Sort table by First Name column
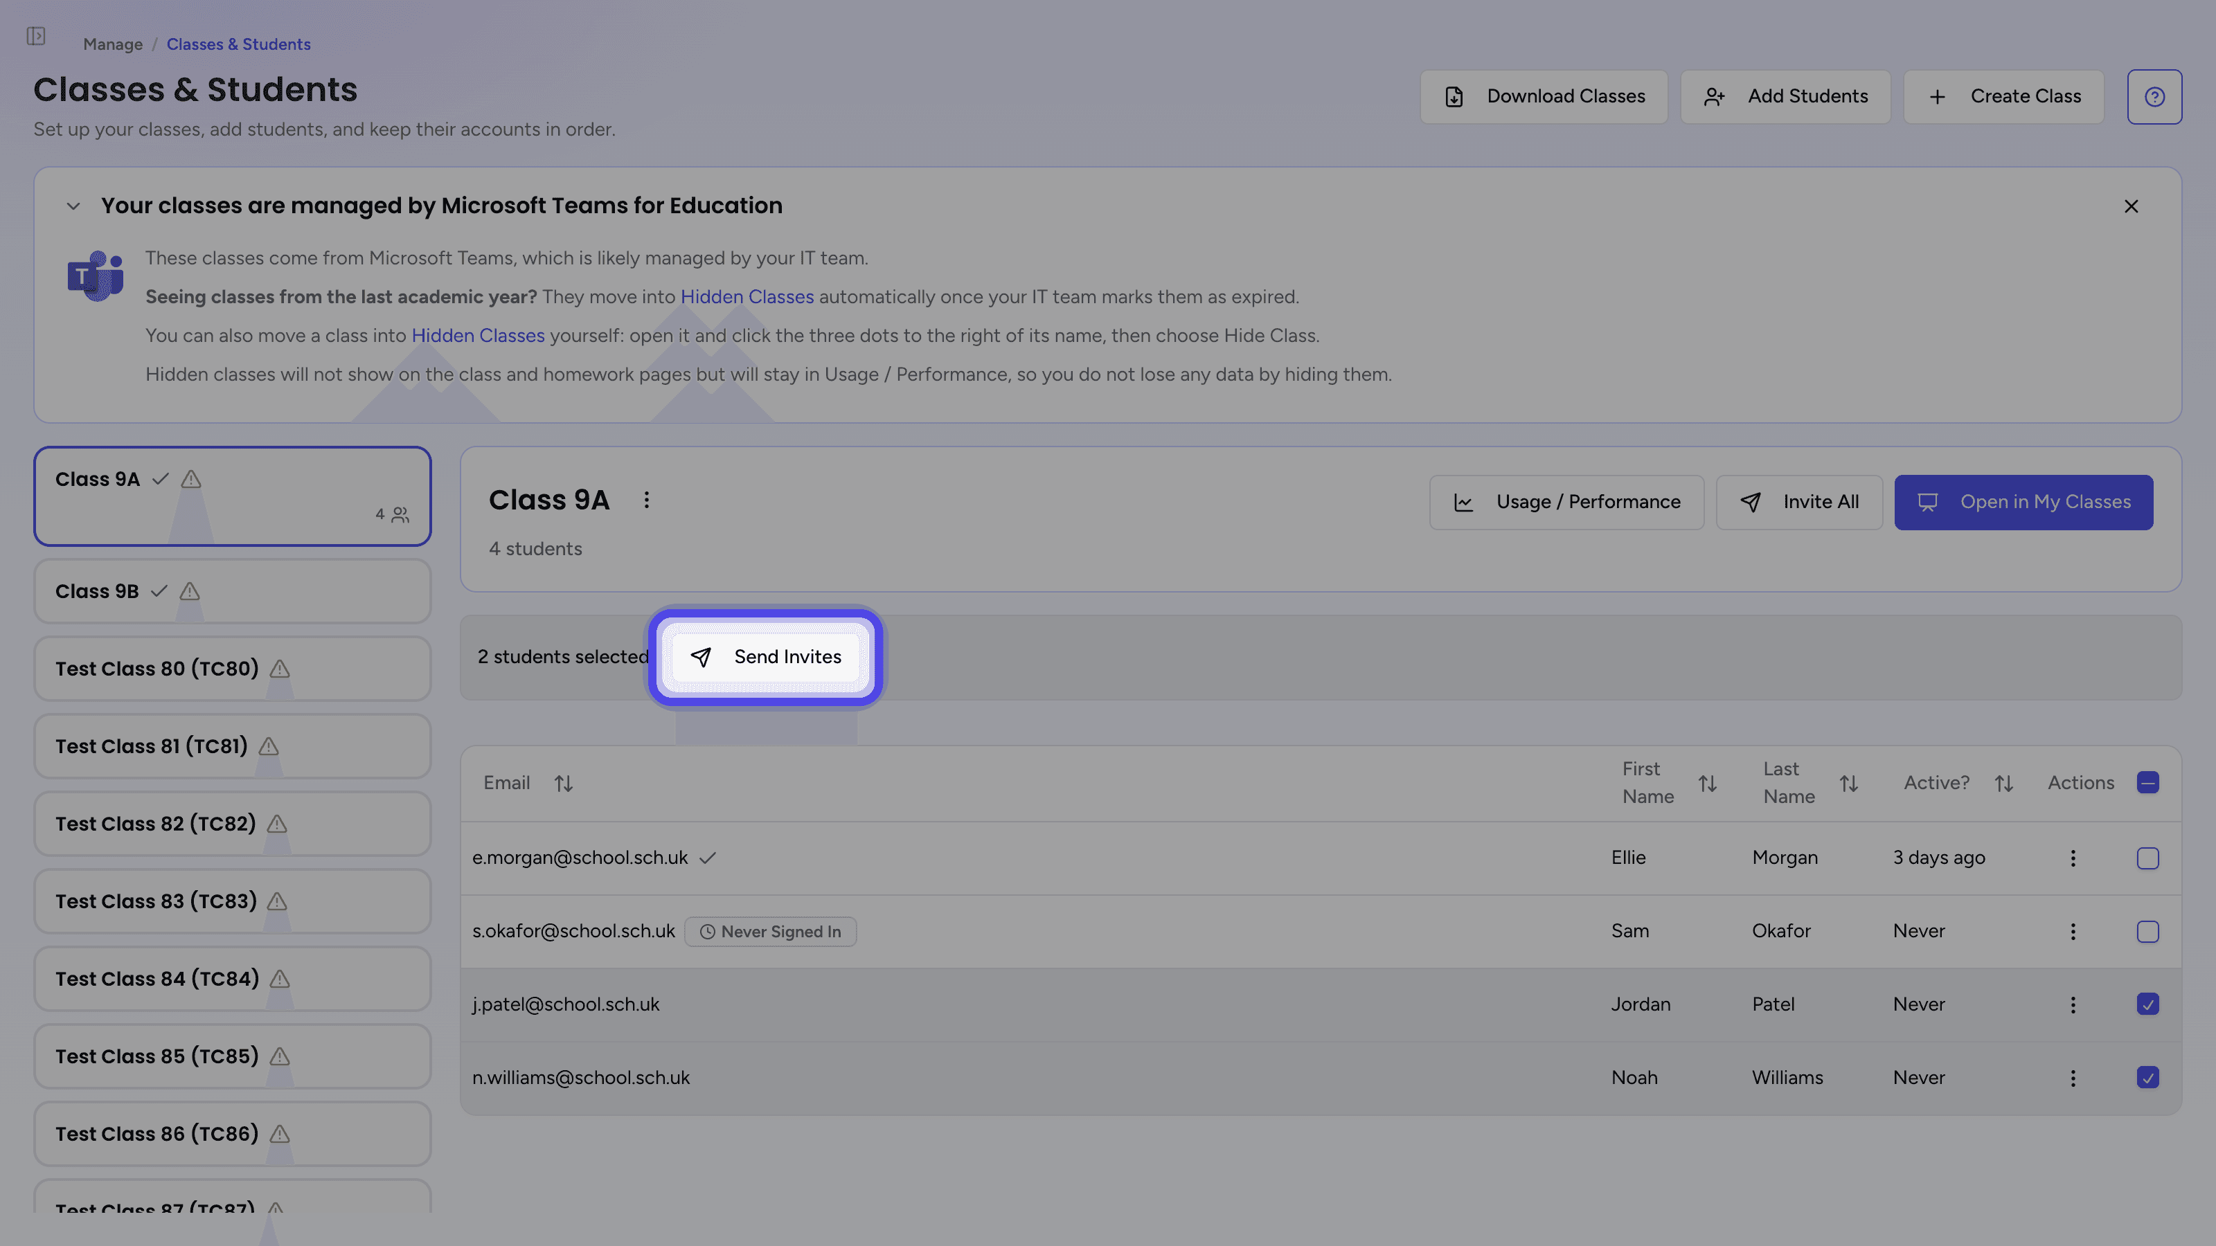Screen dimensions: 2216x1246 pos(1708,784)
